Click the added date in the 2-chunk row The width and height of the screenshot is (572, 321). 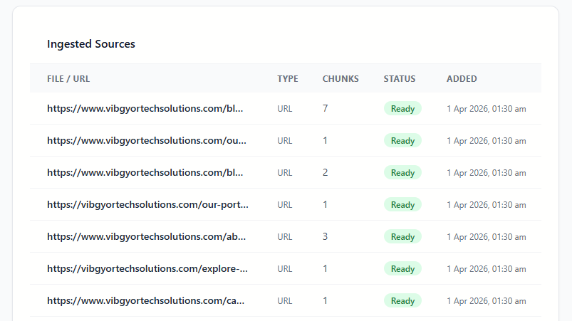(x=487, y=173)
